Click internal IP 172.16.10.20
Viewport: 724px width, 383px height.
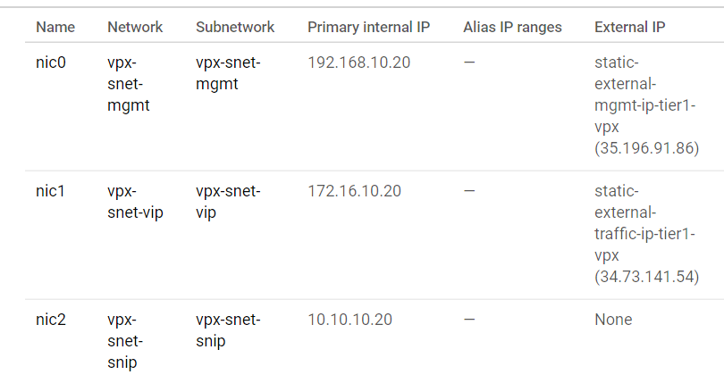[354, 192]
